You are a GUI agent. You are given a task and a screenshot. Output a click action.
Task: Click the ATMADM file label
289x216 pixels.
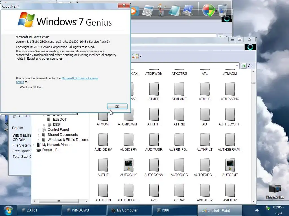[230, 74]
